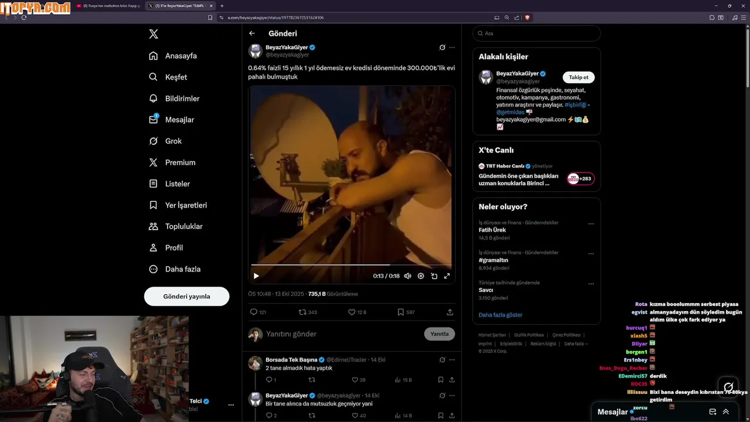Screen dimensions: 750x422
Task: Open Listeler from the sidebar
Action: coord(169,183)
